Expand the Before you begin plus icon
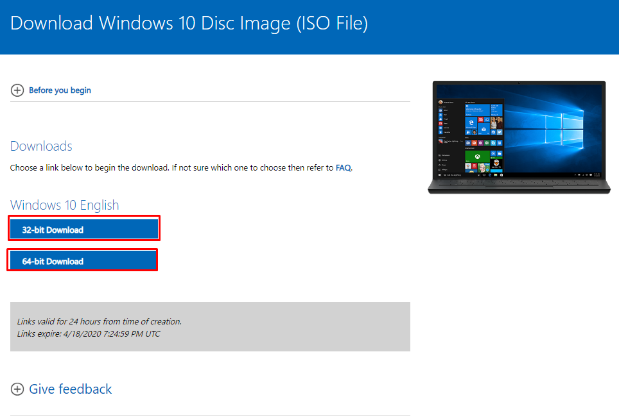 tap(17, 90)
